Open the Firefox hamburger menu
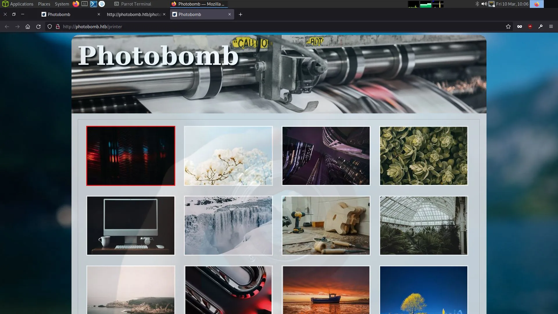Viewport: 558px width, 314px height. 551,26
